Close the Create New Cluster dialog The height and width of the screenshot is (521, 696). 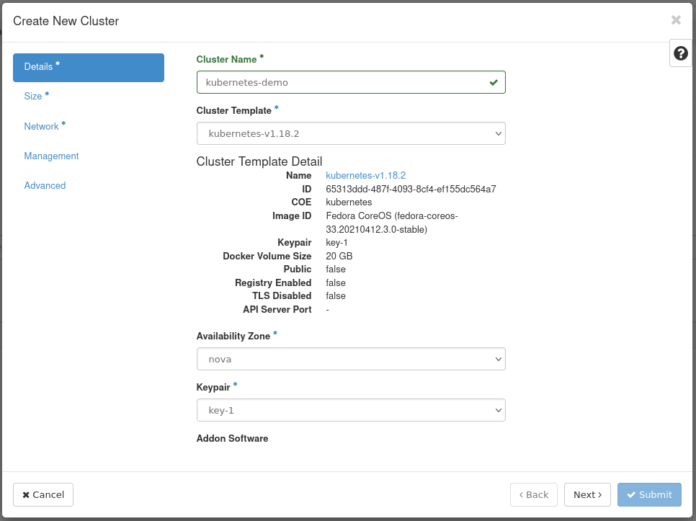(675, 20)
